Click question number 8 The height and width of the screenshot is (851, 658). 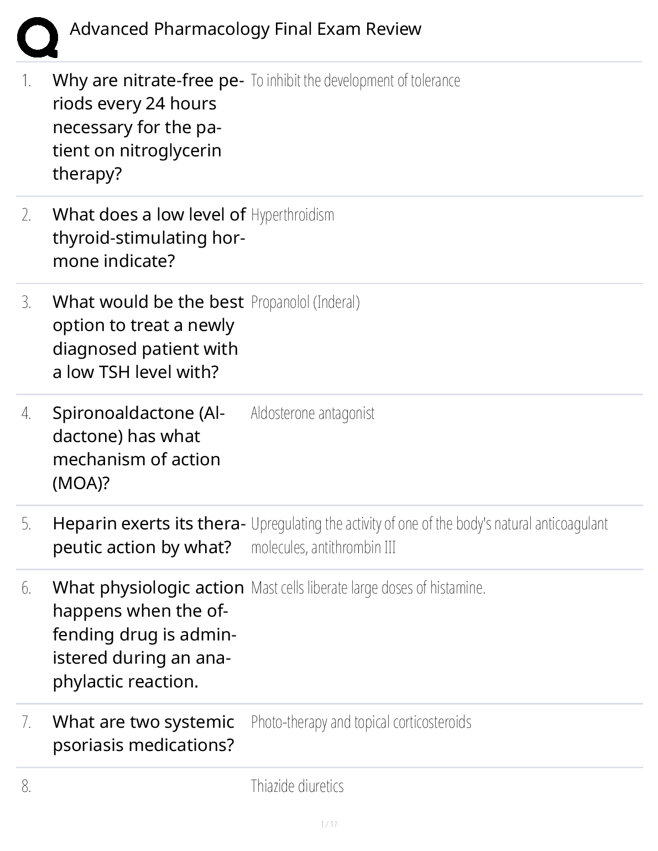click(x=26, y=786)
